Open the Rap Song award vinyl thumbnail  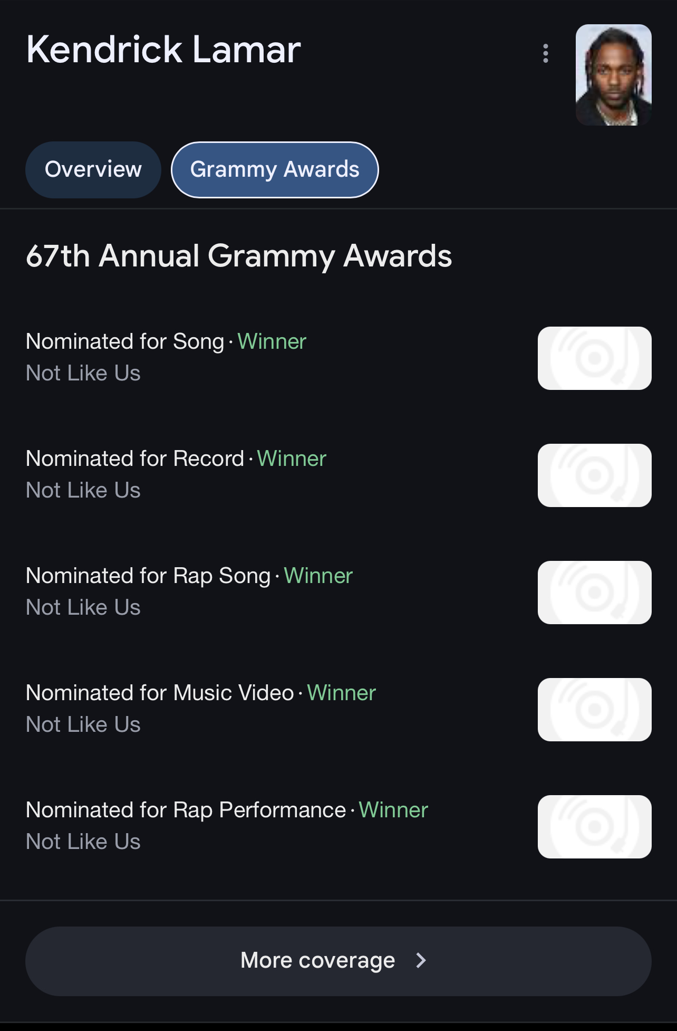click(x=595, y=593)
